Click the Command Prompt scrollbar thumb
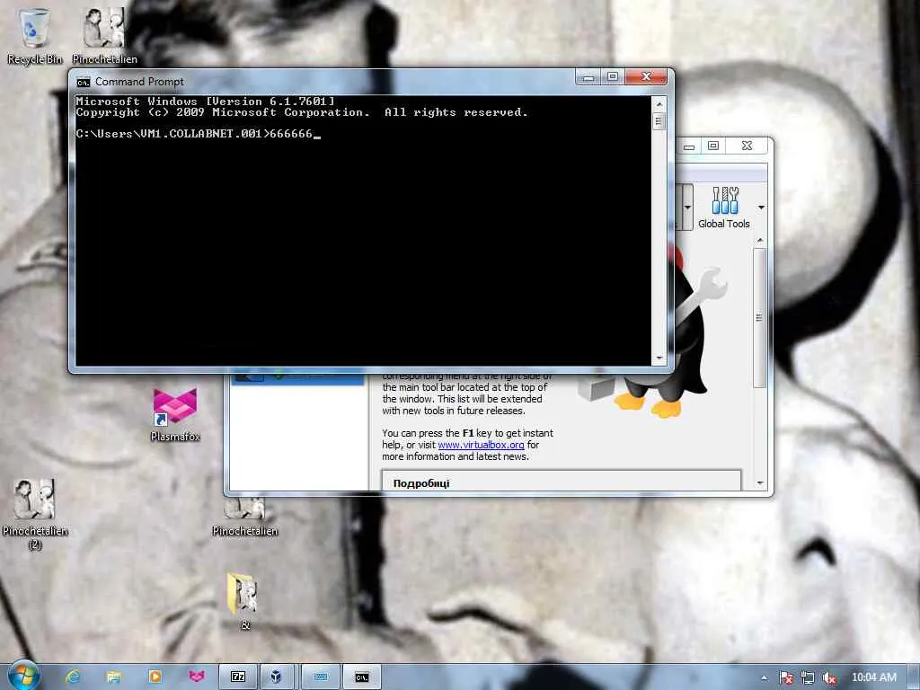The image size is (920, 690). point(659,121)
